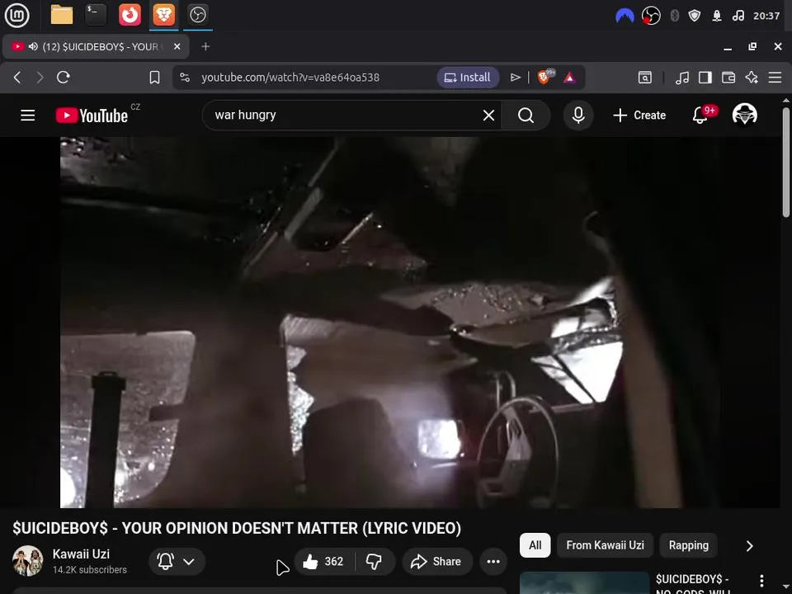The image size is (792, 594).
Task: Install the YouTube app via Install button
Action: coord(467,78)
